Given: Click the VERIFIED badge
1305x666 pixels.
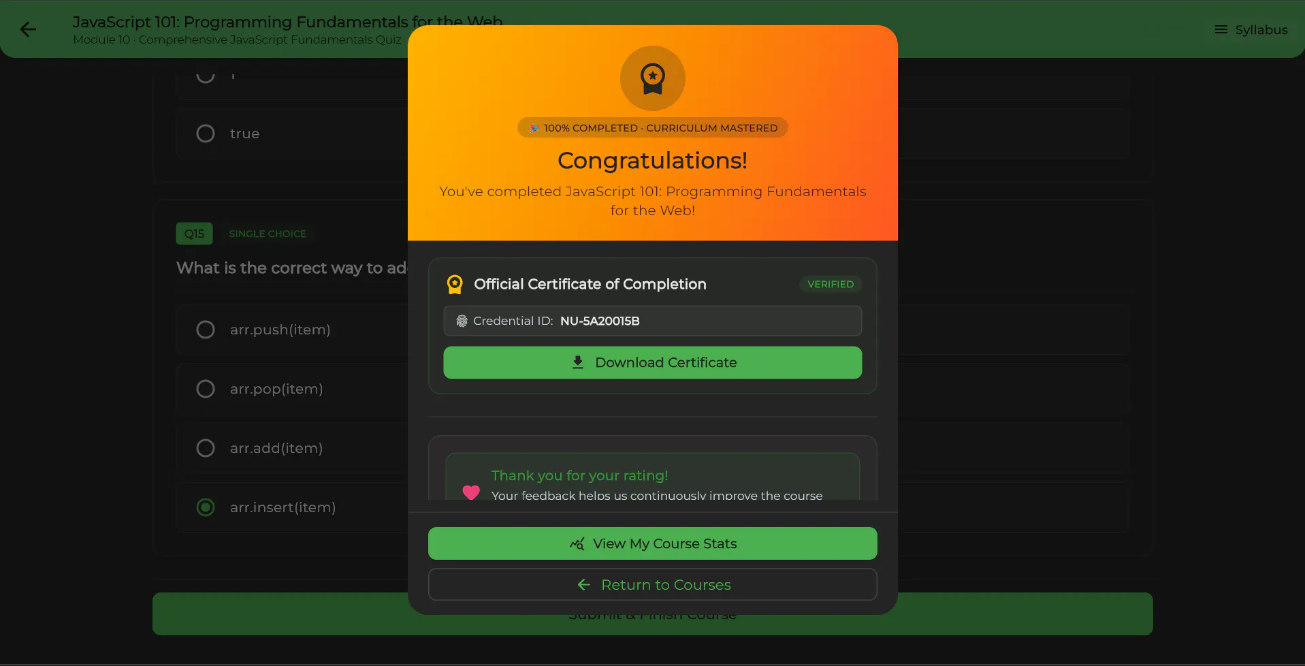Looking at the screenshot, I should [x=830, y=284].
